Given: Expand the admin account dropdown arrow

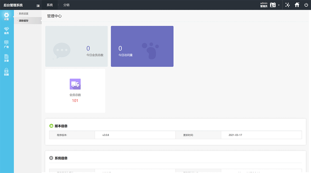Looking at the screenshot, I should click(279, 5).
